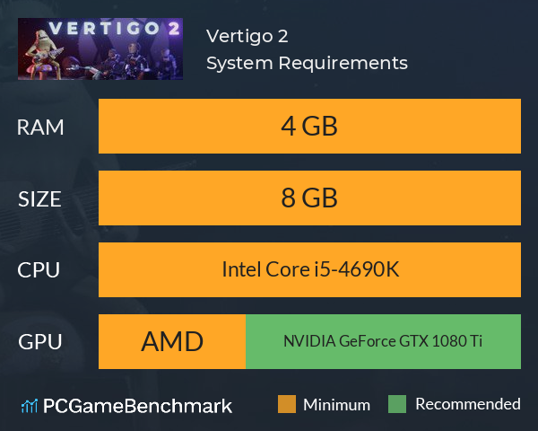
Task: Click the System Requirements heading
Action: tap(307, 63)
